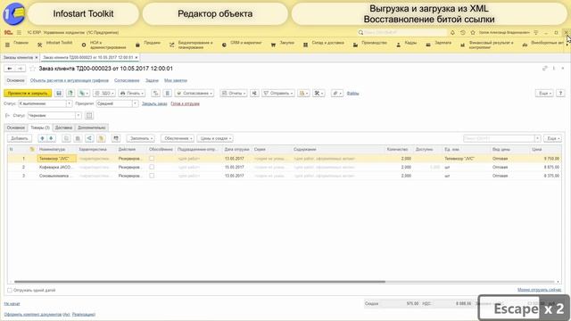
Task: Click the forward arrow navigation button
Action: 21,69
